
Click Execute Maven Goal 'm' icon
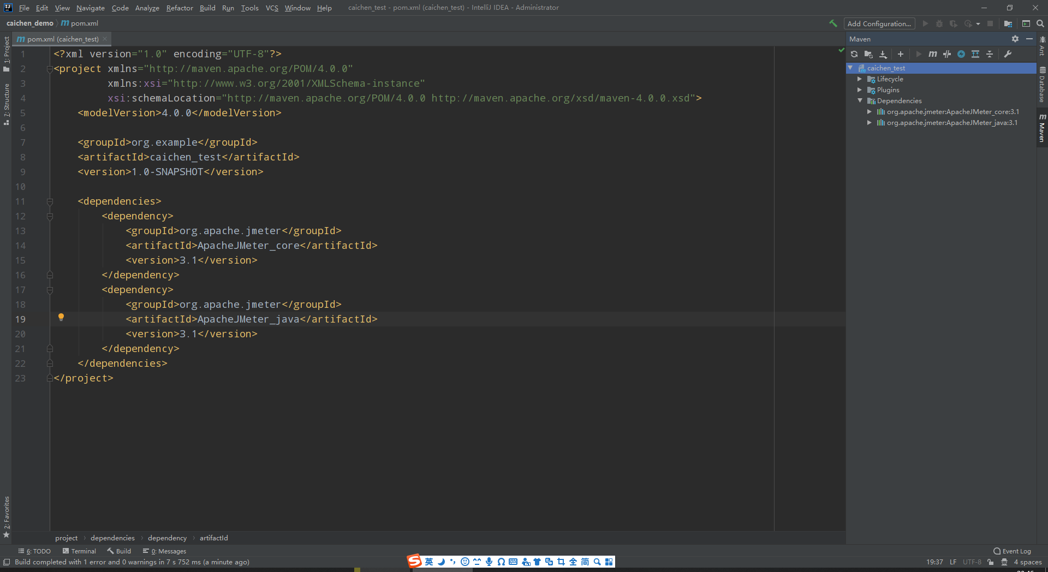click(x=933, y=54)
